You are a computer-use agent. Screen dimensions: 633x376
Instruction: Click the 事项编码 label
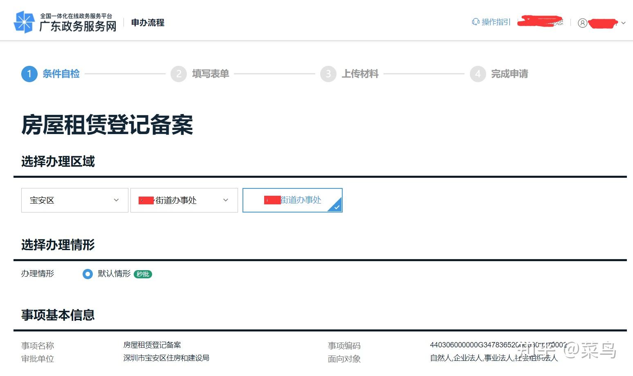click(344, 346)
